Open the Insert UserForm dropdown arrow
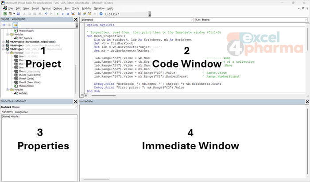Viewport: 310px width, 182px height. tap(14, 14)
